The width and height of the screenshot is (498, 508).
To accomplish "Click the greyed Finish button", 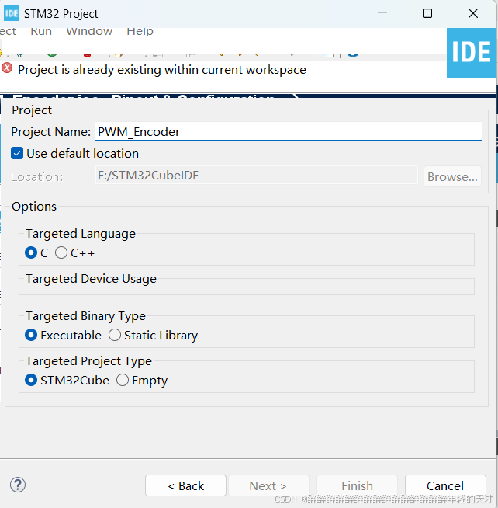I will pos(358,485).
